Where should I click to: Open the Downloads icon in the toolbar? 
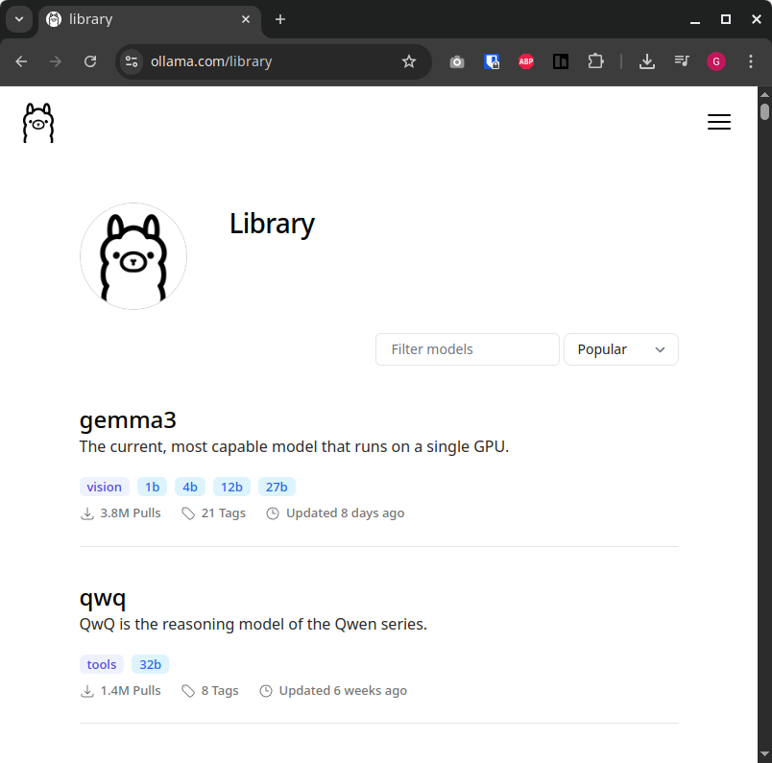tap(646, 60)
